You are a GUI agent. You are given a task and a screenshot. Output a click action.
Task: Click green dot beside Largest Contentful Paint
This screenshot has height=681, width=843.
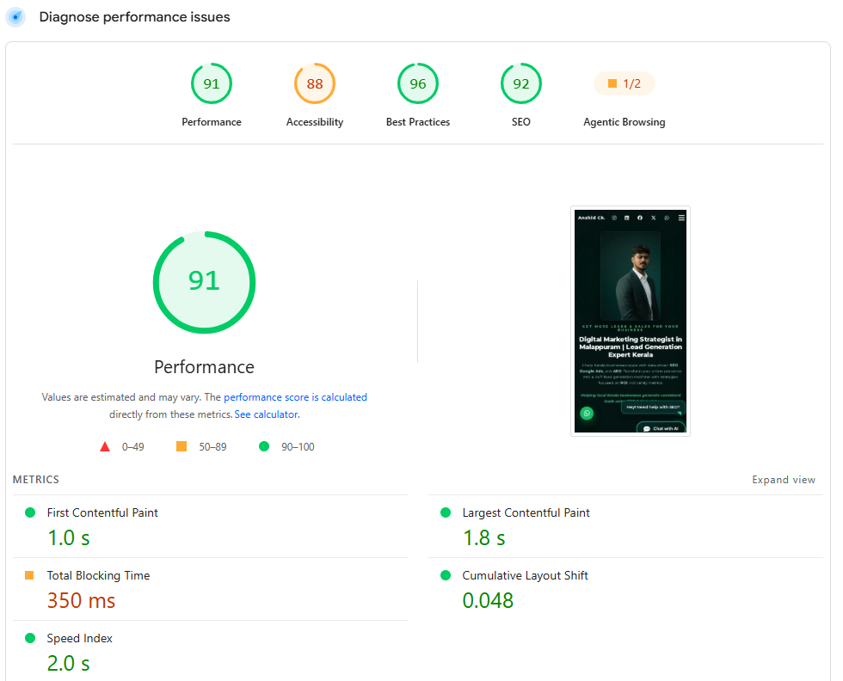point(446,512)
